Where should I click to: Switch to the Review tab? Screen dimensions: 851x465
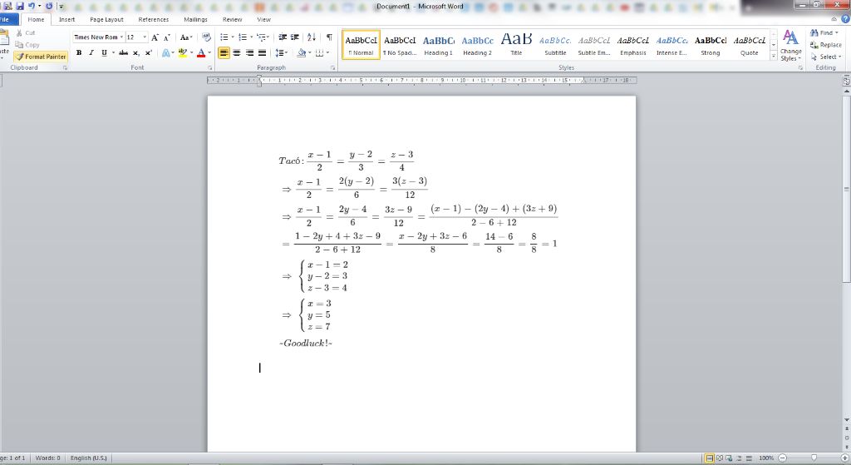[232, 20]
